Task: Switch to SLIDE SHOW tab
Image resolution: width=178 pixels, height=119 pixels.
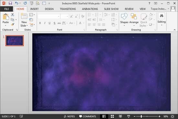Action: tap(111, 9)
